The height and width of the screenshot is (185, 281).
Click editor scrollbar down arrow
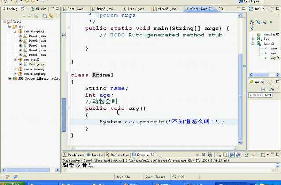(240, 142)
